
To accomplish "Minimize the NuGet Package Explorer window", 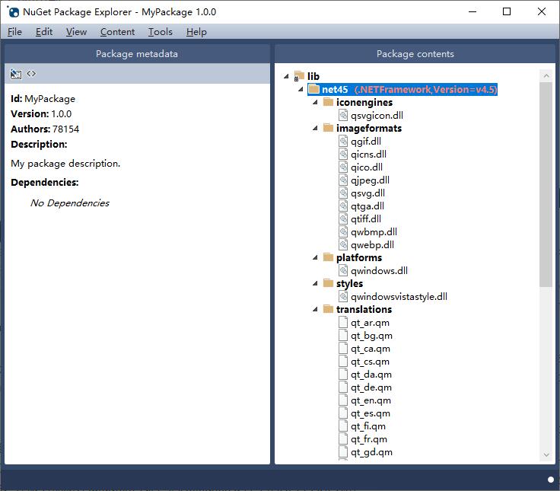I will pos(473,11).
